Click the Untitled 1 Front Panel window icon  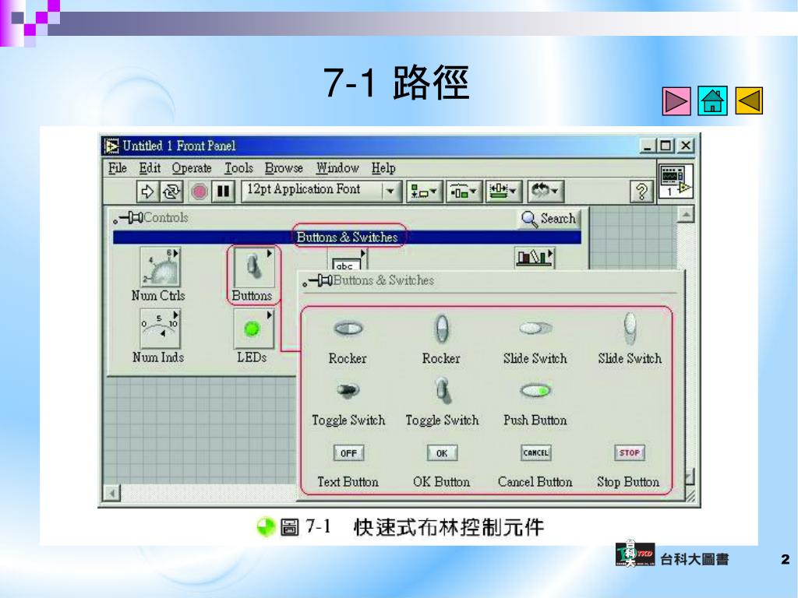tap(111, 146)
